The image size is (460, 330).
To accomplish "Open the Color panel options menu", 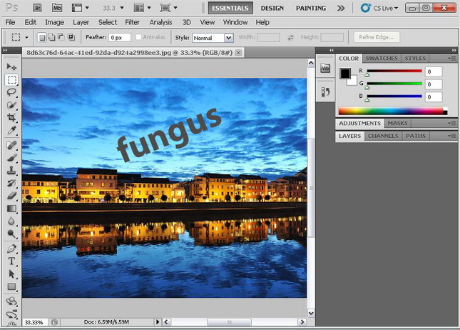I will [451, 59].
